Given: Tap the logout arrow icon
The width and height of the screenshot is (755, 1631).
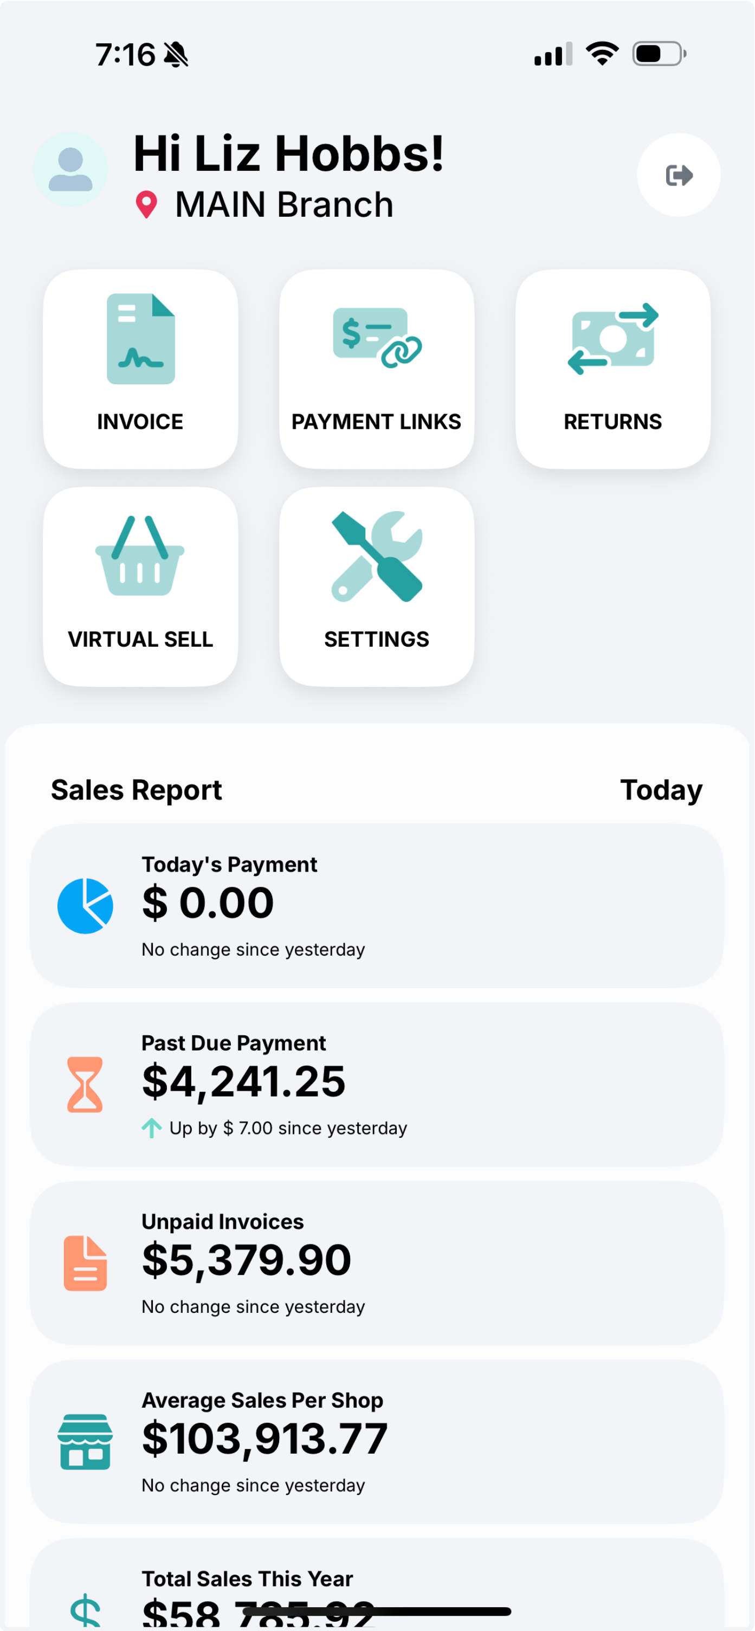Looking at the screenshot, I should click(679, 175).
